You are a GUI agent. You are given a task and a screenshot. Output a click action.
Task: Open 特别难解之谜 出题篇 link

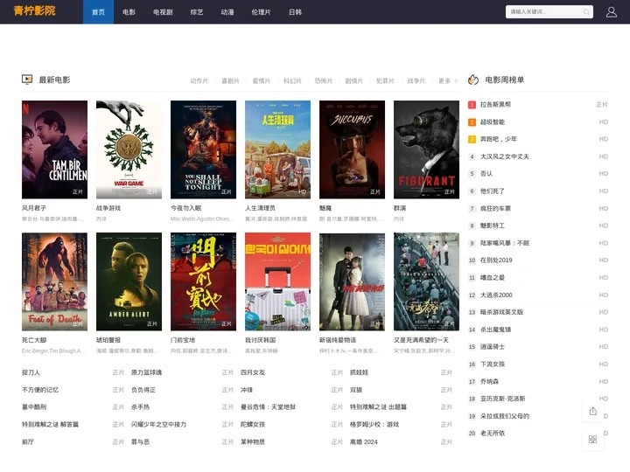click(x=378, y=407)
